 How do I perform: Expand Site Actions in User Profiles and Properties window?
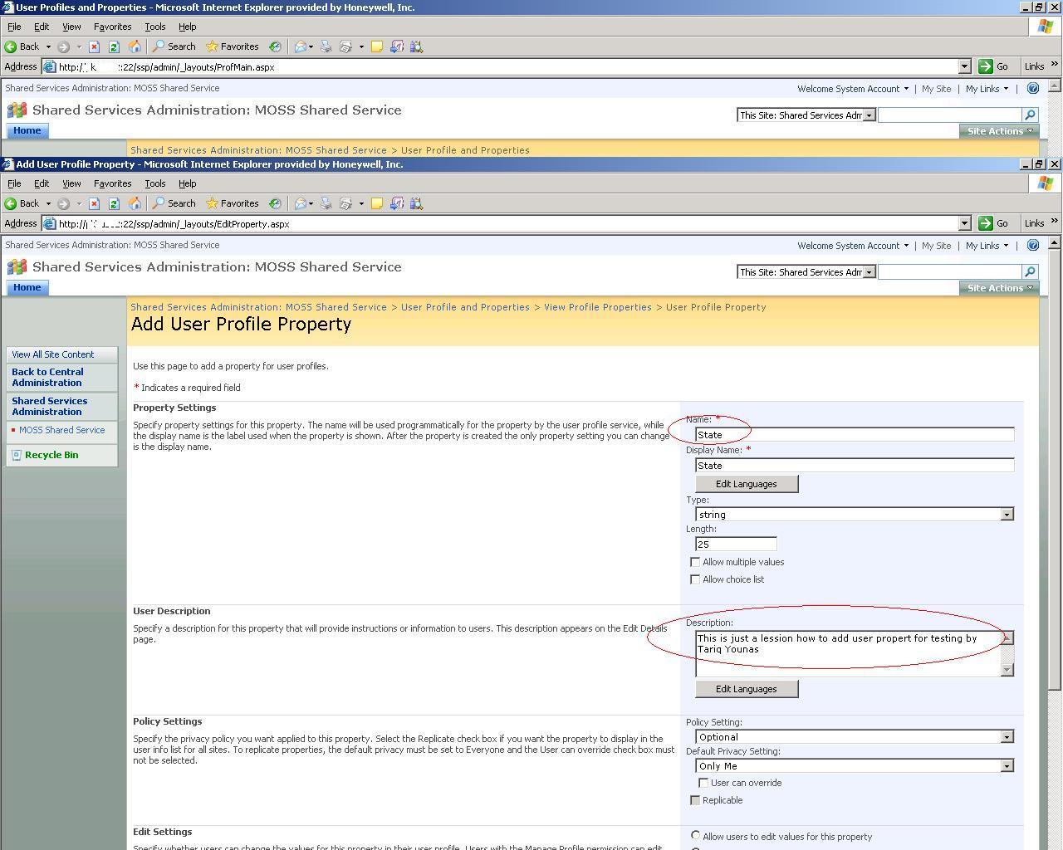tap(999, 131)
